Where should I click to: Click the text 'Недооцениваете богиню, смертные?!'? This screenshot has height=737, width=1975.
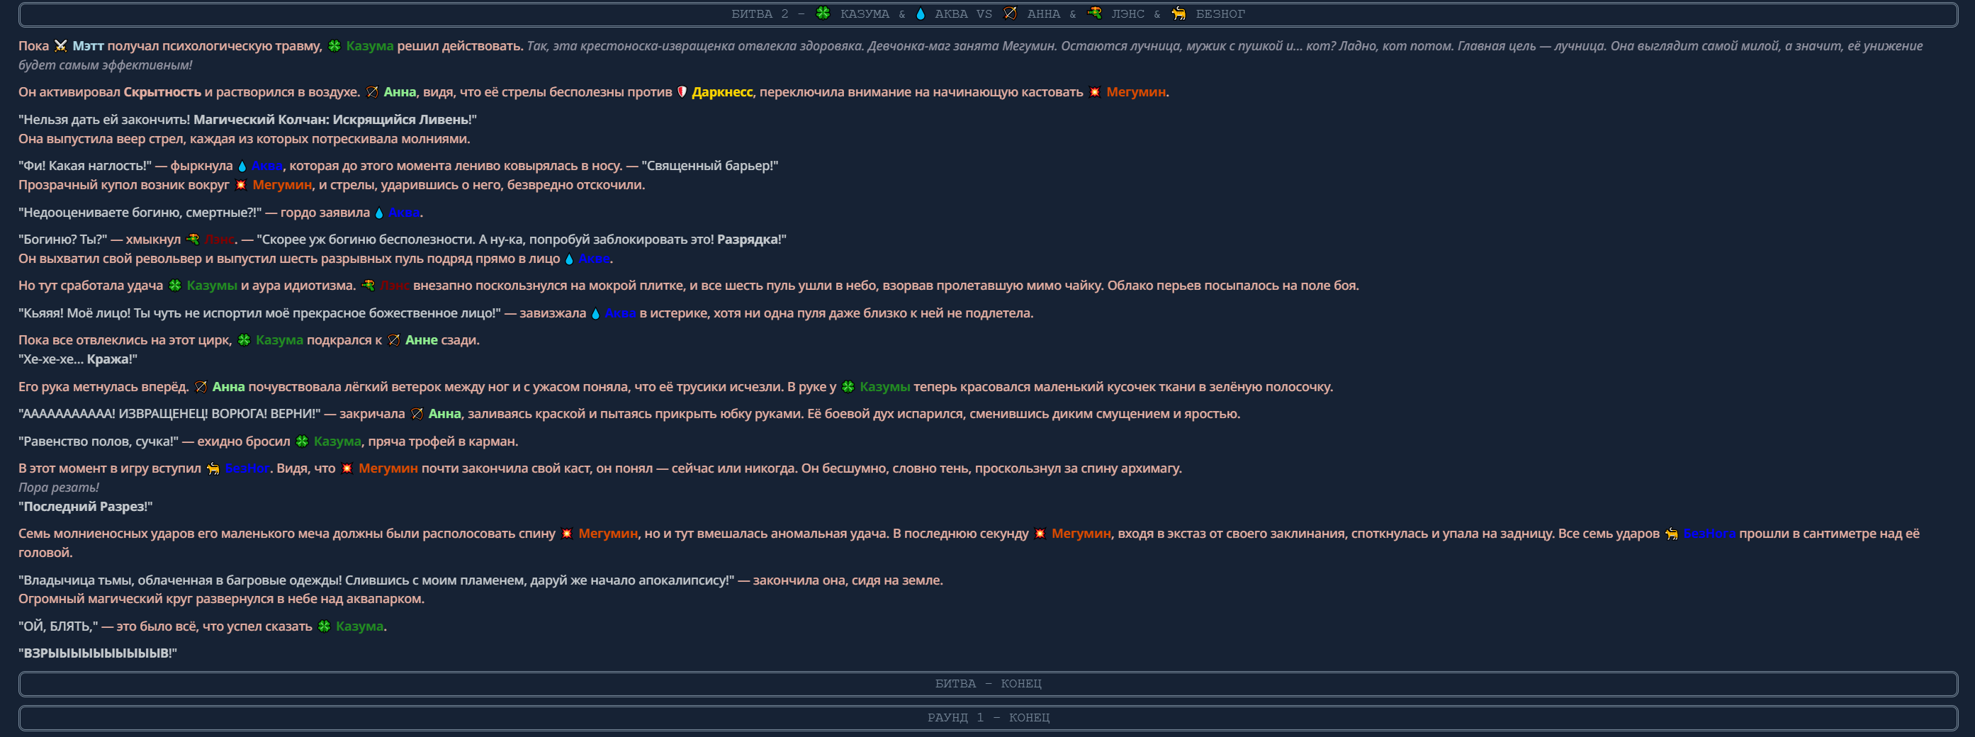(x=140, y=213)
